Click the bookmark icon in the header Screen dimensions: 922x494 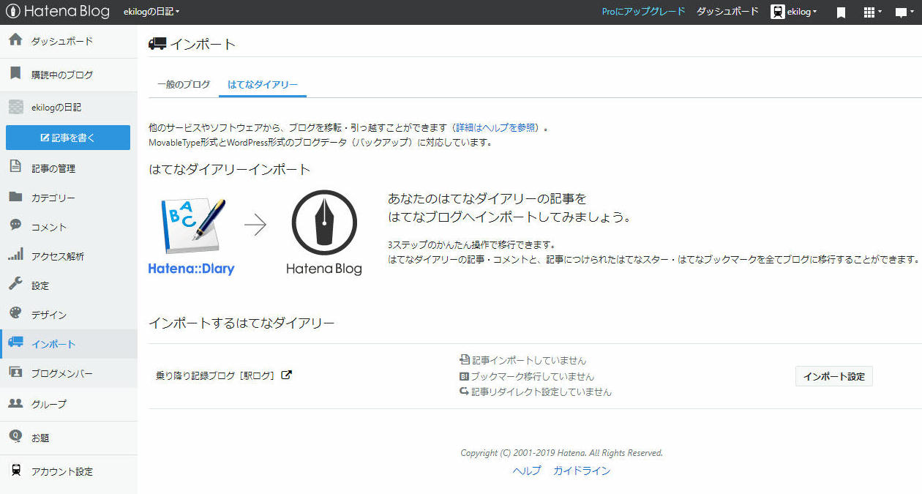click(842, 12)
